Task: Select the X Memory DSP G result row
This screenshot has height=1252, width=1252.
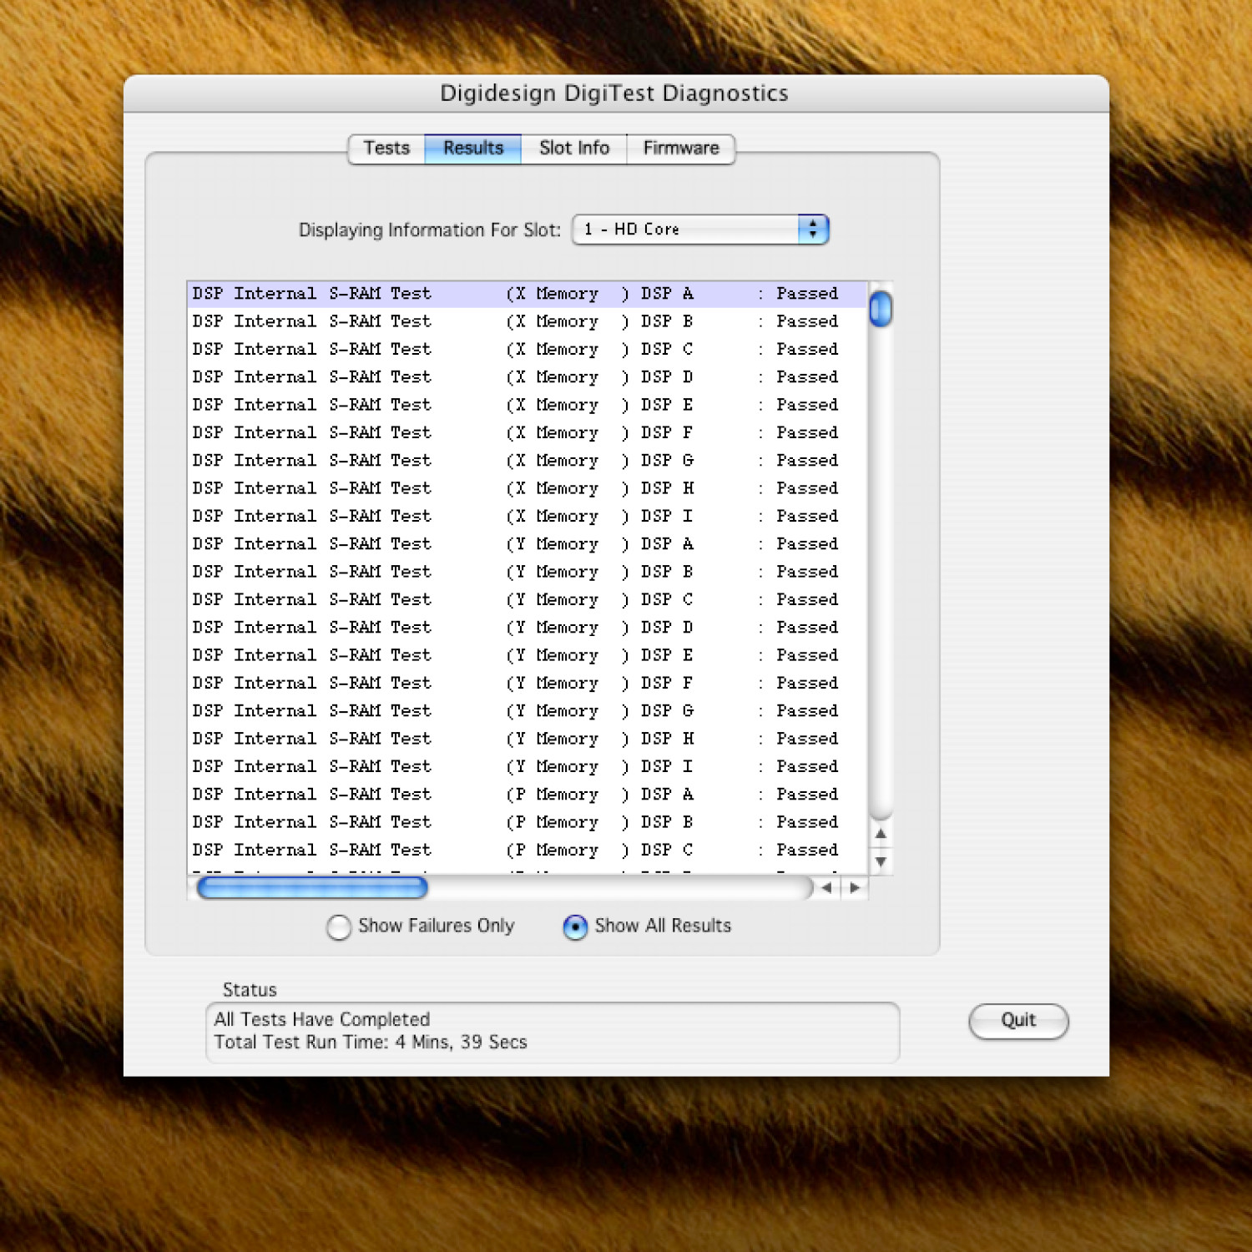Action: pos(528,461)
